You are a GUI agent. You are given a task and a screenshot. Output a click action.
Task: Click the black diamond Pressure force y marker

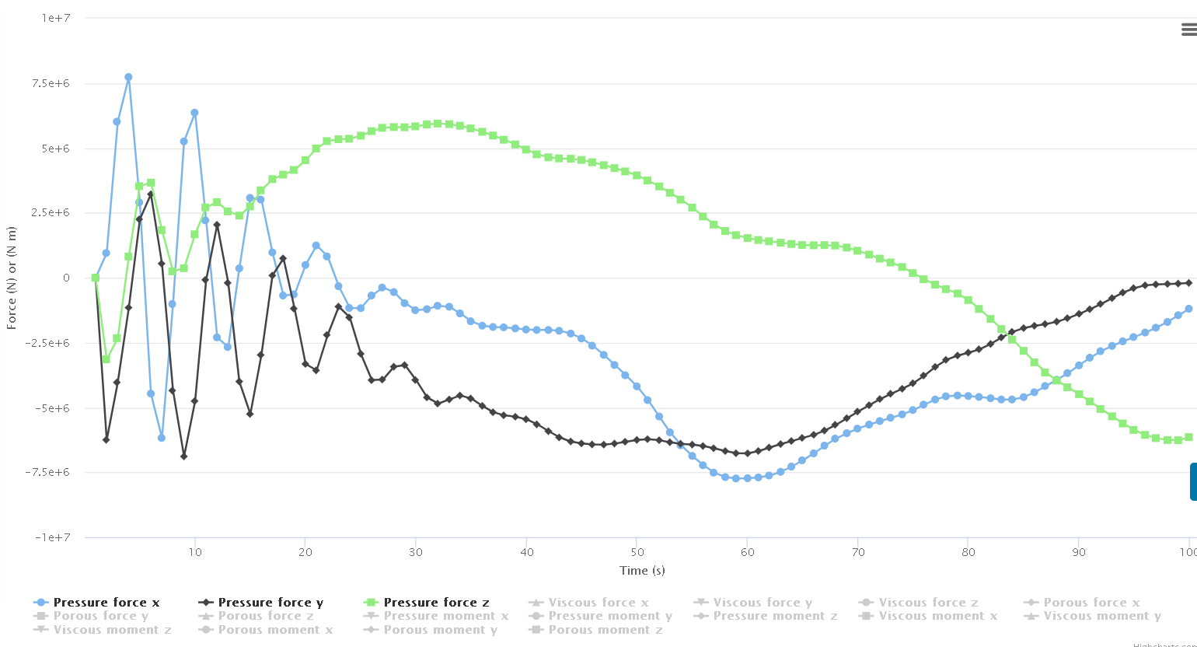(207, 603)
